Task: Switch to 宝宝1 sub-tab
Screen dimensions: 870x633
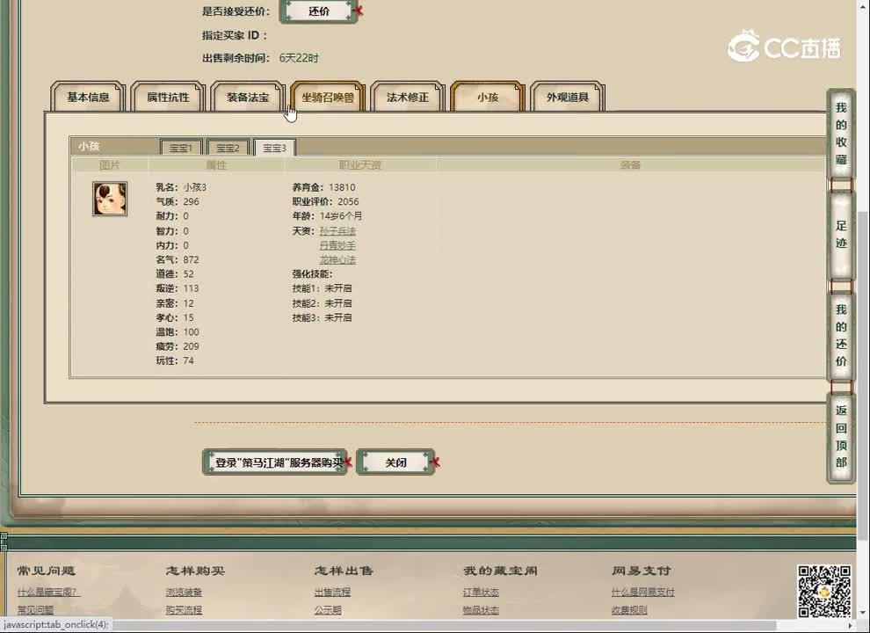Action: point(180,147)
